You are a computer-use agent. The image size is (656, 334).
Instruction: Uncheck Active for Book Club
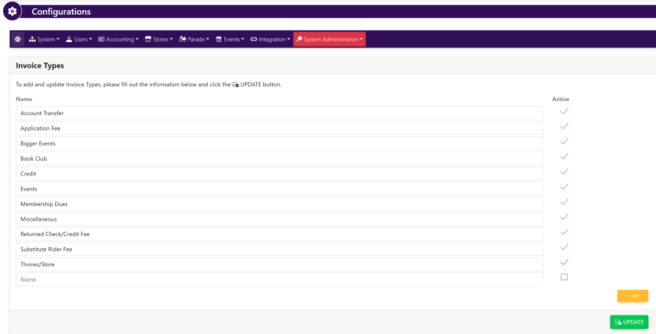click(x=564, y=157)
